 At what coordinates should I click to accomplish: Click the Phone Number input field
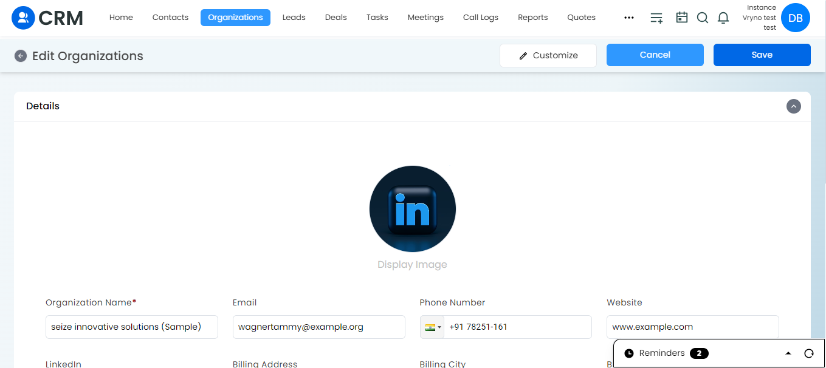[518, 327]
